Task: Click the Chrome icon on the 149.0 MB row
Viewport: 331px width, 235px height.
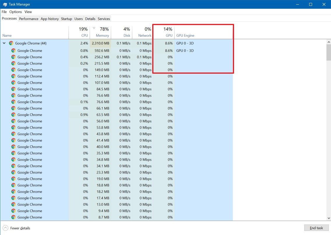Action: coord(13,70)
